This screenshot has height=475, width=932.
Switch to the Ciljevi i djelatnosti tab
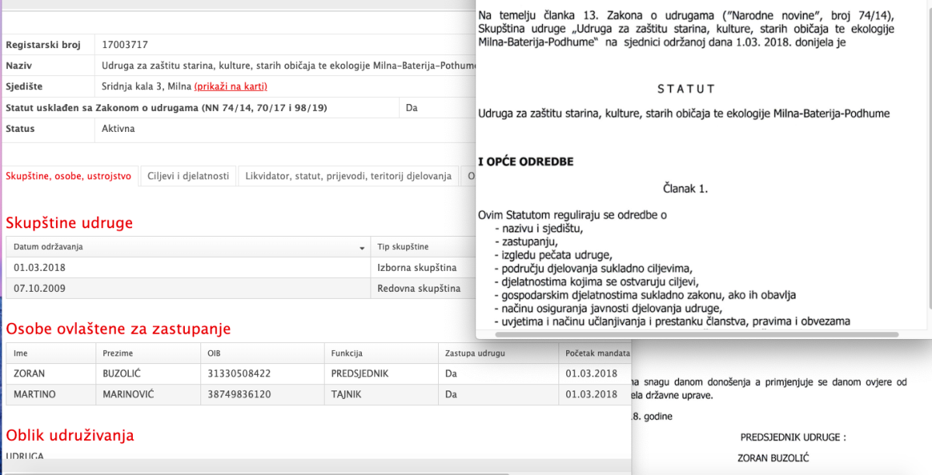pyautogui.click(x=188, y=176)
